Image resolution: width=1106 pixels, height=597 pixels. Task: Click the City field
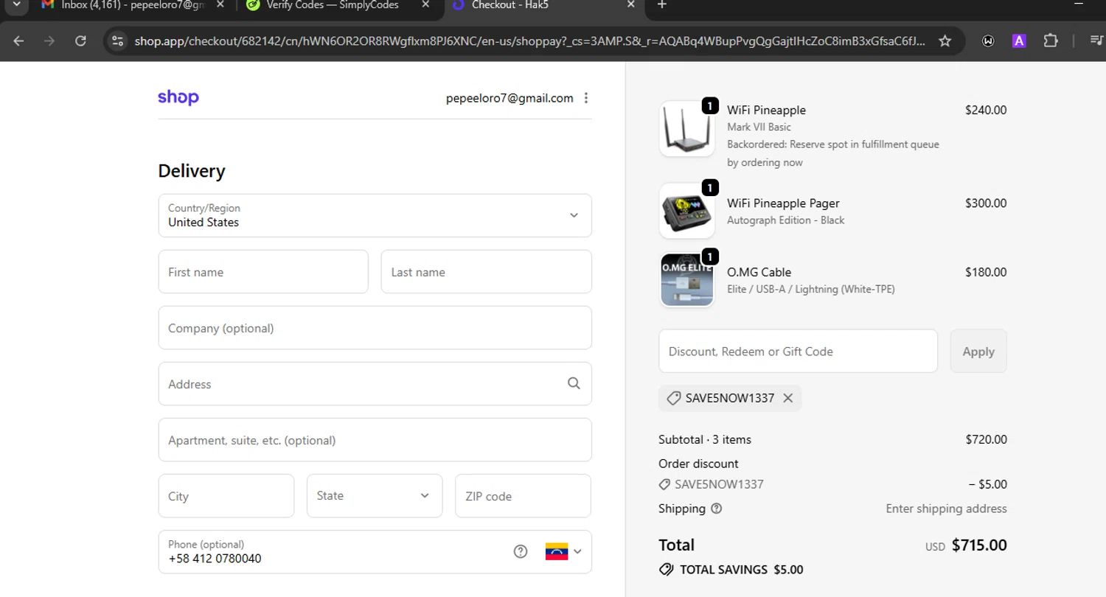tap(226, 495)
